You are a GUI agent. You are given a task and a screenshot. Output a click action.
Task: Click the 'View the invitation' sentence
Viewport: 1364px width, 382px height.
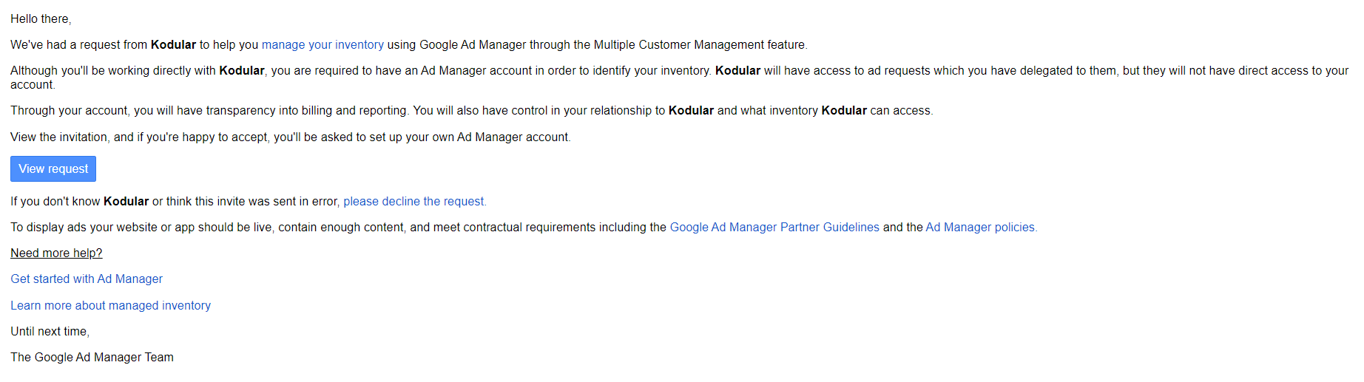coord(291,137)
